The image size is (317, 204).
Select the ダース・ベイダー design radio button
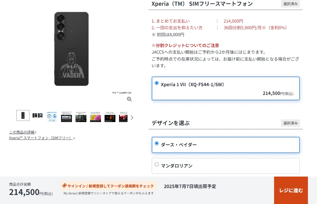pyautogui.click(x=157, y=143)
